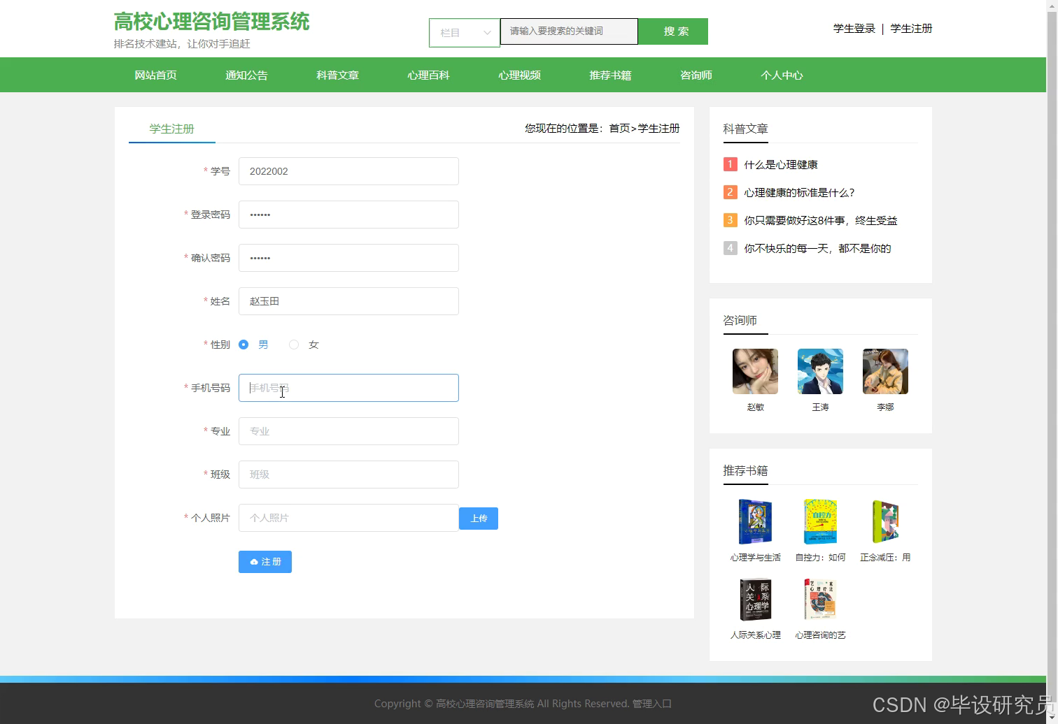Image resolution: width=1058 pixels, height=724 pixels.
Task: Go to 推荐书籍 in the navigation bar
Action: click(610, 75)
